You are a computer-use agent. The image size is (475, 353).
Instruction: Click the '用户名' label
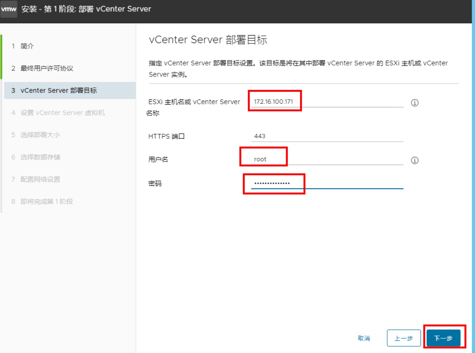click(158, 160)
